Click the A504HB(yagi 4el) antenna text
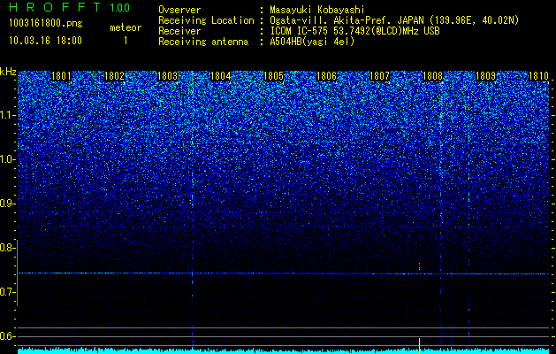 312,42
